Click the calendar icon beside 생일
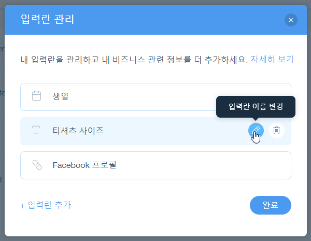The image size is (311, 241). click(x=36, y=96)
